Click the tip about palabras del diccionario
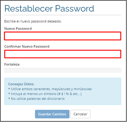The width and height of the screenshot is (127, 122). [x=36, y=99]
